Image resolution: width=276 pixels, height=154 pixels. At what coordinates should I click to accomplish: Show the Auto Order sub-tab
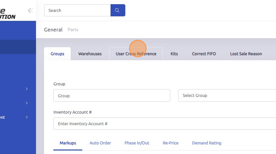click(100, 143)
